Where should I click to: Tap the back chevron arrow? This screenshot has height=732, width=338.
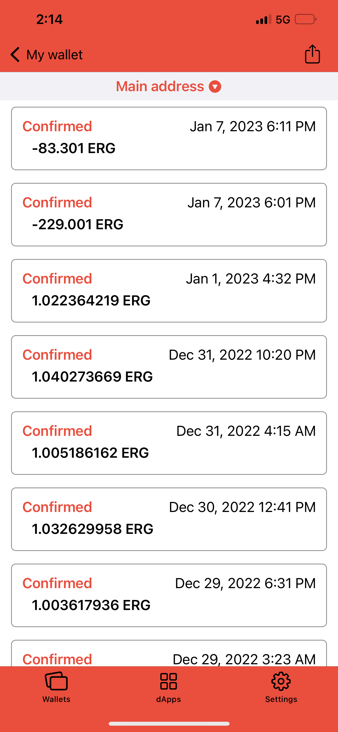[15, 54]
